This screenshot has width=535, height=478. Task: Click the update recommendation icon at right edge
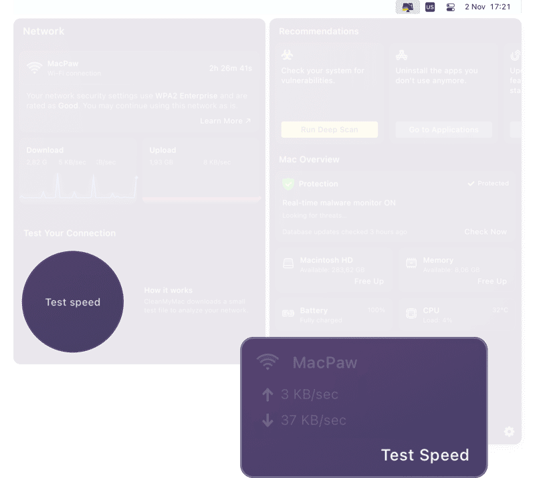515,55
